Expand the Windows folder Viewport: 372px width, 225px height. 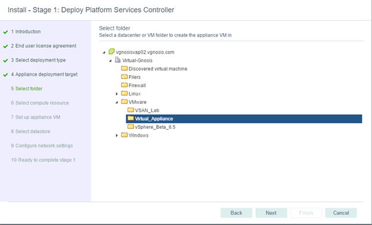(117, 135)
